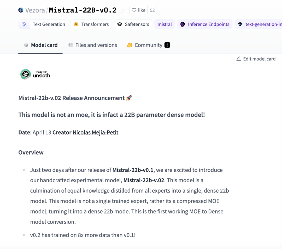Click the like count 52
The width and height of the screenshot is (282, 249).
pyautogui.click(x=152, y=10)
